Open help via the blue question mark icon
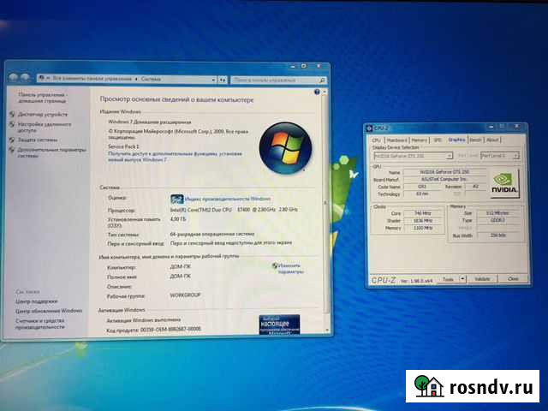The height and width of the screenshot is (411, 548). 318,91
